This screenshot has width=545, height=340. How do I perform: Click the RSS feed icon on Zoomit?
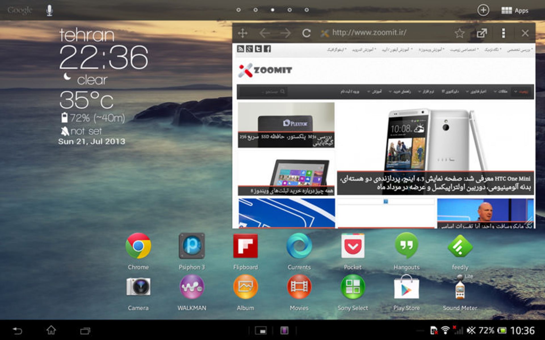(x=240, y=49)
